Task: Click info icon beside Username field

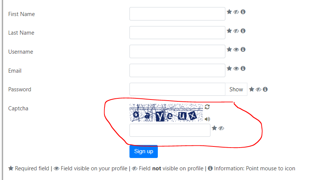Action: (x=243, y=50)
